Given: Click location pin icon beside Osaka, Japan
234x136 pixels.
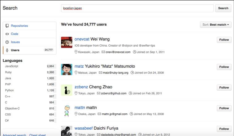Looking at the screenshot, I should pyautogui.click(x=76, y=114).
